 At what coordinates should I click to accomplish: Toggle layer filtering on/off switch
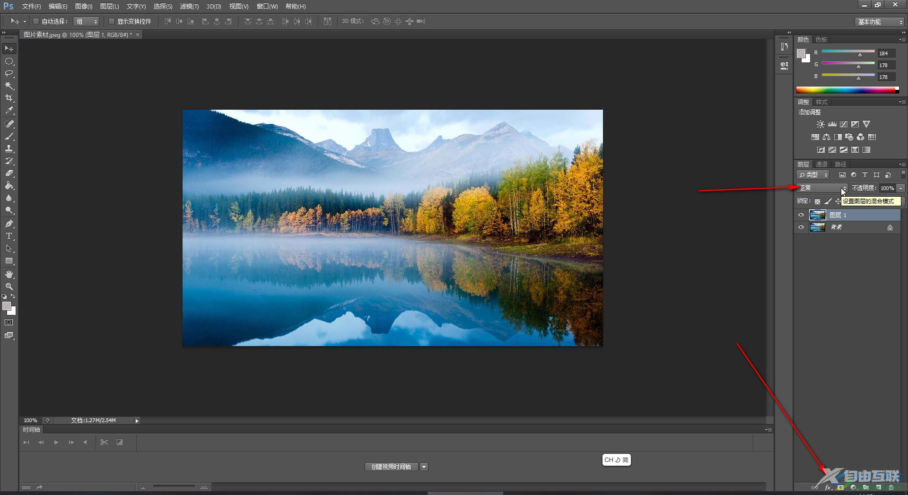(903, 174)
